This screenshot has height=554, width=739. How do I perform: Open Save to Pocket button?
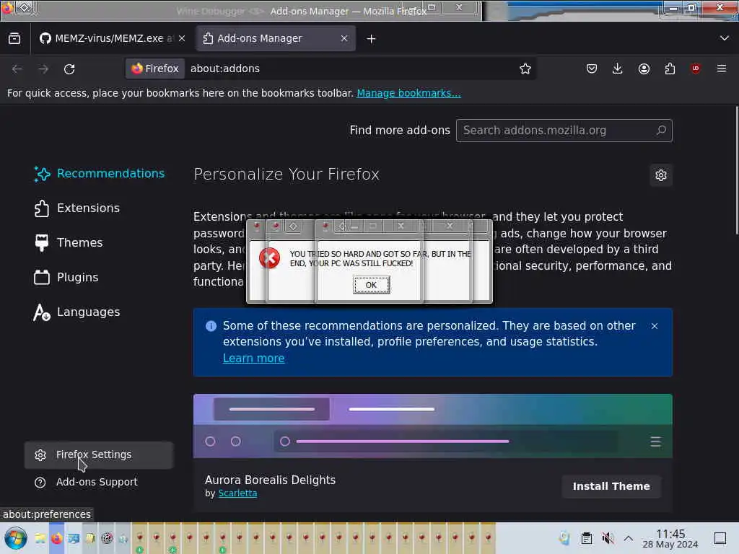point(592,69)
